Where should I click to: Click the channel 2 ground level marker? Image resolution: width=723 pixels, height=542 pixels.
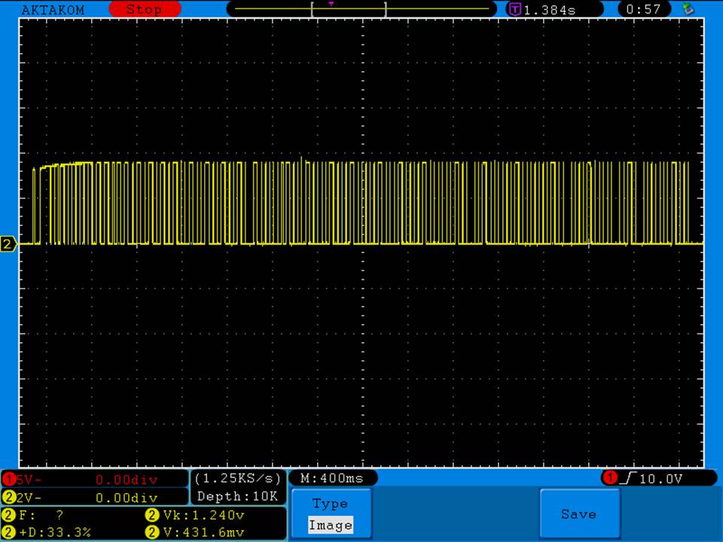tap(9, 244)
